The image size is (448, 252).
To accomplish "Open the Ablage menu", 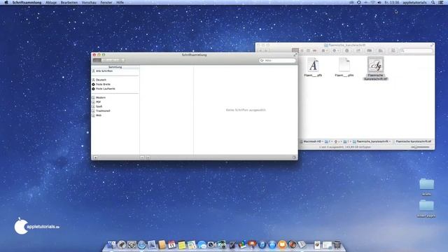I will point(51,2).
